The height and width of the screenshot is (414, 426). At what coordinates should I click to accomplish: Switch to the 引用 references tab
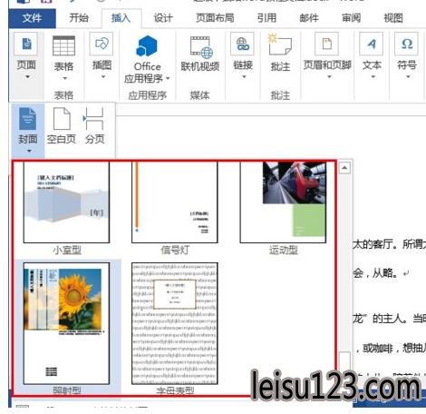(266, 18)
